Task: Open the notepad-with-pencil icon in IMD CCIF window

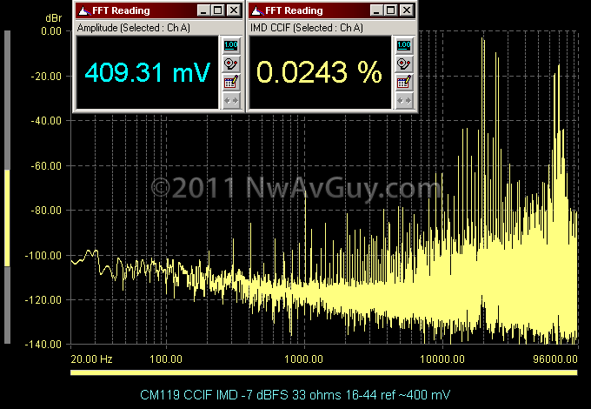Action: tap(404, 83)
